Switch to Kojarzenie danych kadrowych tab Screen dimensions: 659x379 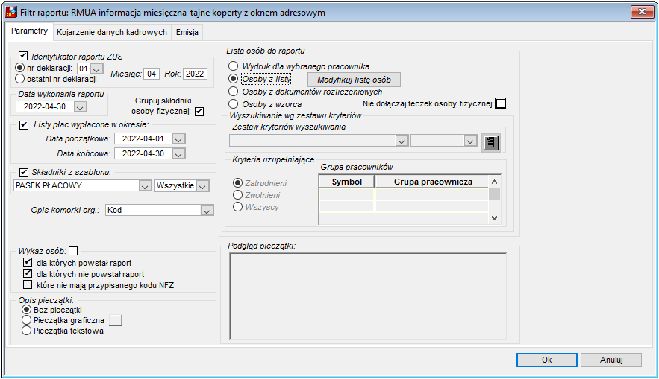[112, 32]
